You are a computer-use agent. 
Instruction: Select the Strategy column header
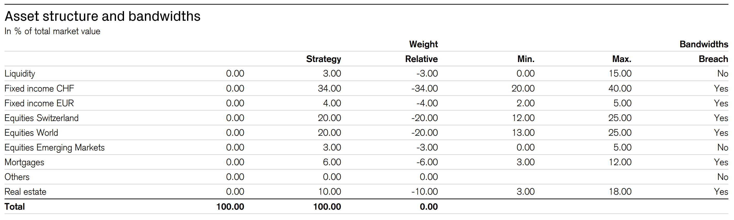coord(323,59)
